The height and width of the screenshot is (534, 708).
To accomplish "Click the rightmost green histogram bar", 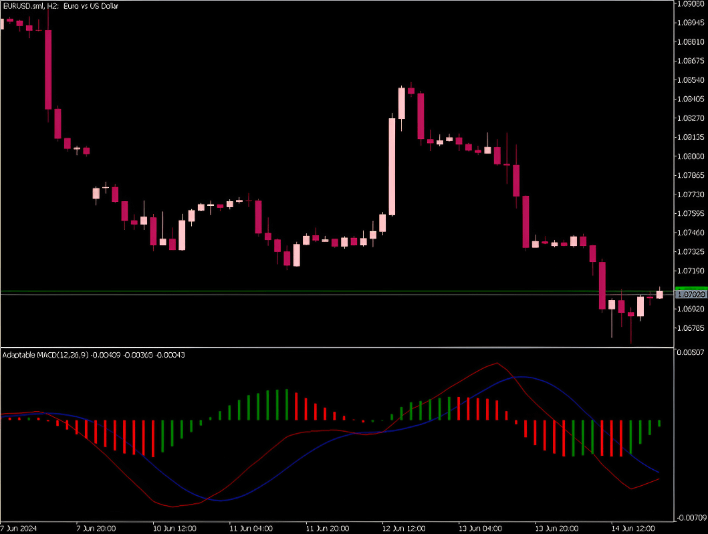I will 659,423.
